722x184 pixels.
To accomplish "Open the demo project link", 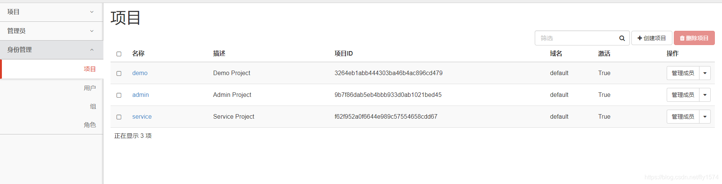I will [x=140, y=73].
